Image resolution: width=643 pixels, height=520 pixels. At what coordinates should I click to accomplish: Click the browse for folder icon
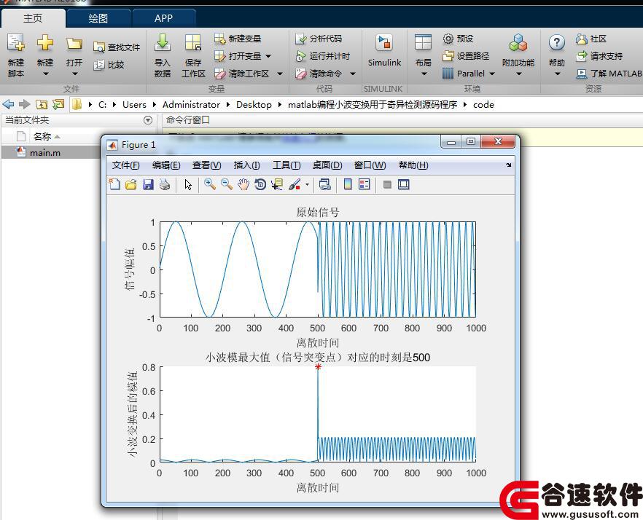click(x=58, y=104)
